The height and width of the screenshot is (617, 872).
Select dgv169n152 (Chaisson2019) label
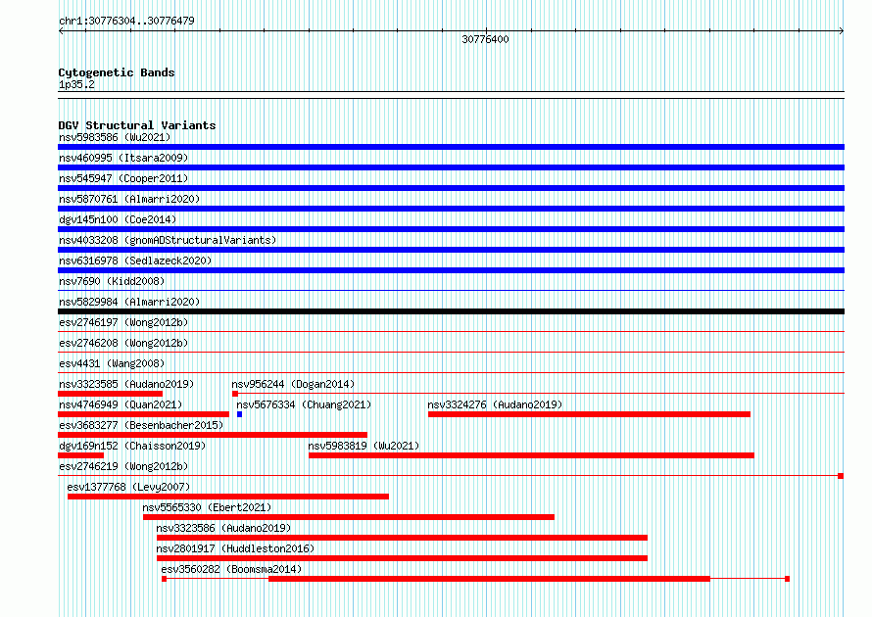(x=132, y=446)
